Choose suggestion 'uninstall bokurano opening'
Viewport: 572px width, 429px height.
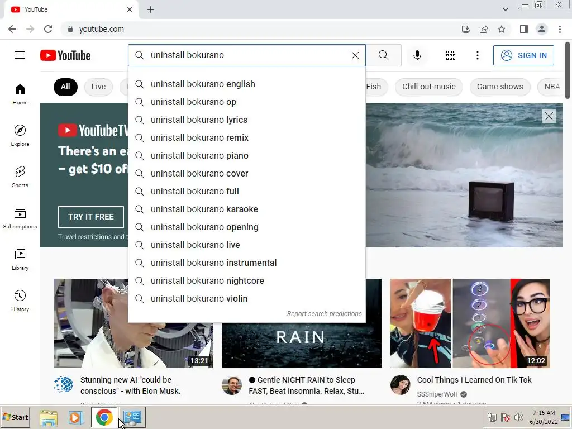coord(246,227)
